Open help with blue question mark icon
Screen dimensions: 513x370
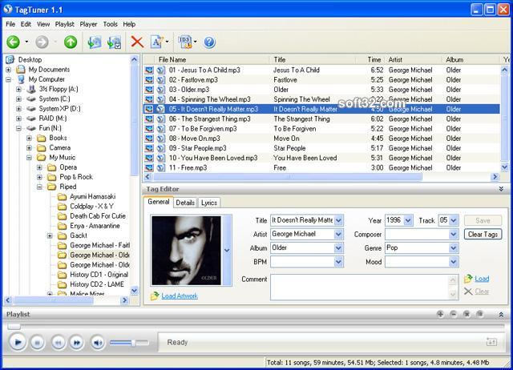[209, 42]
